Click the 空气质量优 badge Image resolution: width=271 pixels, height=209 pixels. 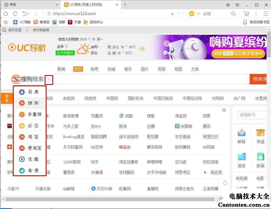point(65,53)
